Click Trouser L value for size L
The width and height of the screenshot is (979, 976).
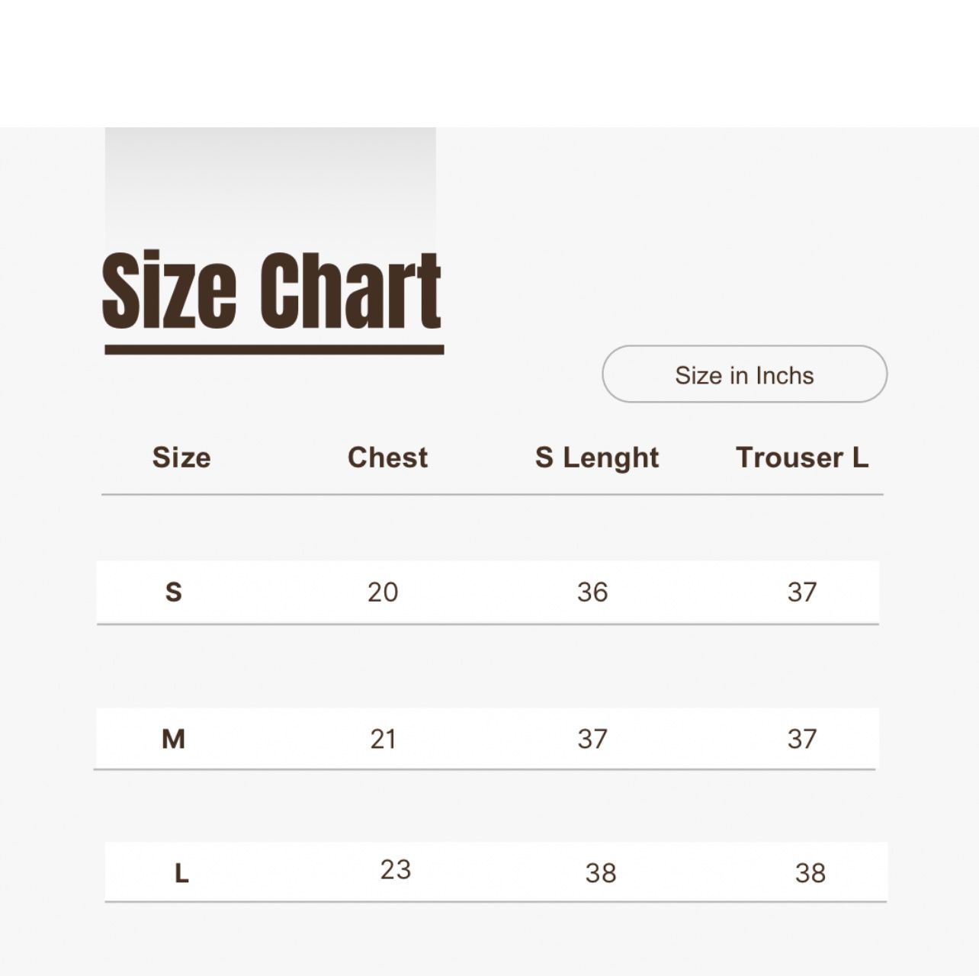(x=810, y=873)
